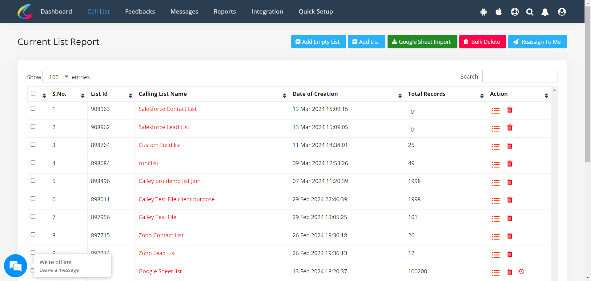This screenshot has width=591, height=281.
Task: View details for Calley Test File client purpose
Action: [496, 201]
